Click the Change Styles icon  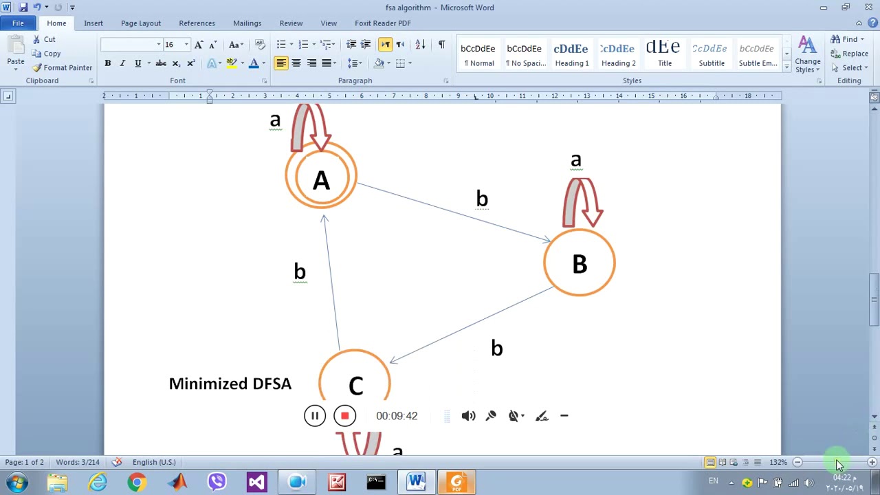(x=808, y=54)
